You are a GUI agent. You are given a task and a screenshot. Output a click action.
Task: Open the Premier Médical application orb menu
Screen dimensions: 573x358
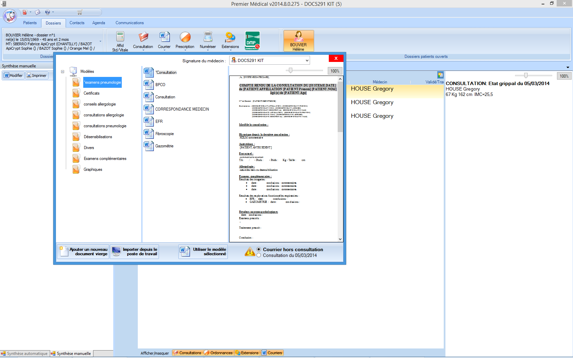(10, 16)
